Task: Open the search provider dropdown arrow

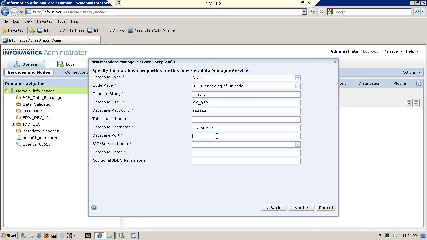Action: [423, 12]
